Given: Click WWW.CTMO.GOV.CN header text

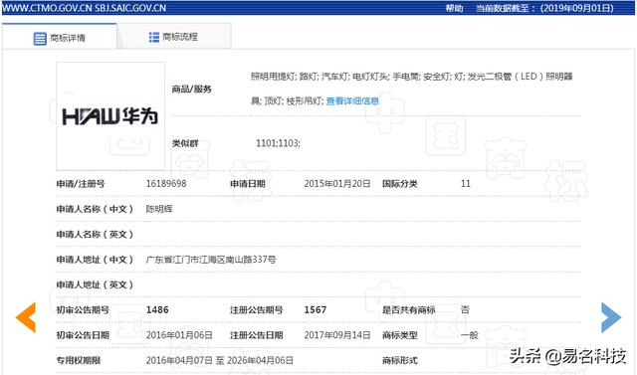Looking at the screenshot, I should pyautogui.click(x=48, y=8).
